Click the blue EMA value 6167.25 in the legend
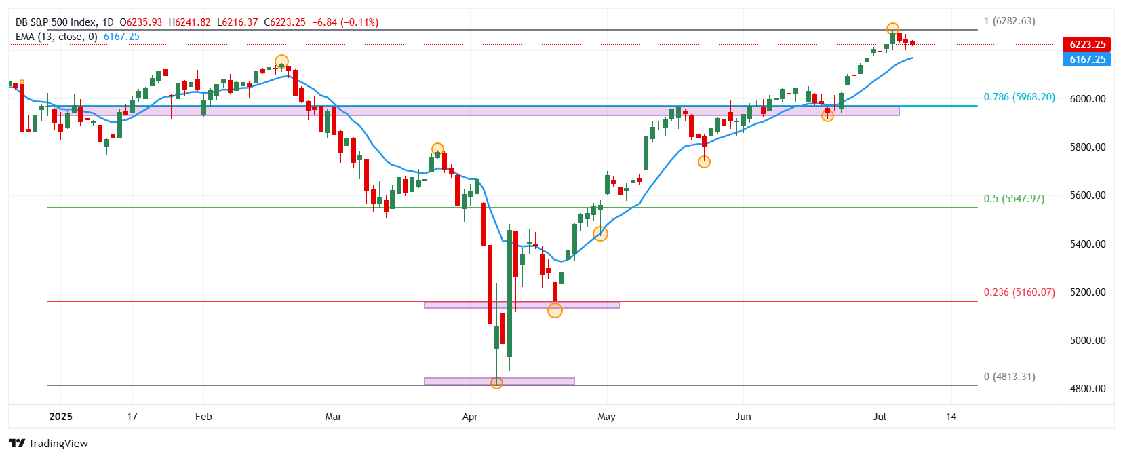The image size is (1123, 458). click(121, 37)
